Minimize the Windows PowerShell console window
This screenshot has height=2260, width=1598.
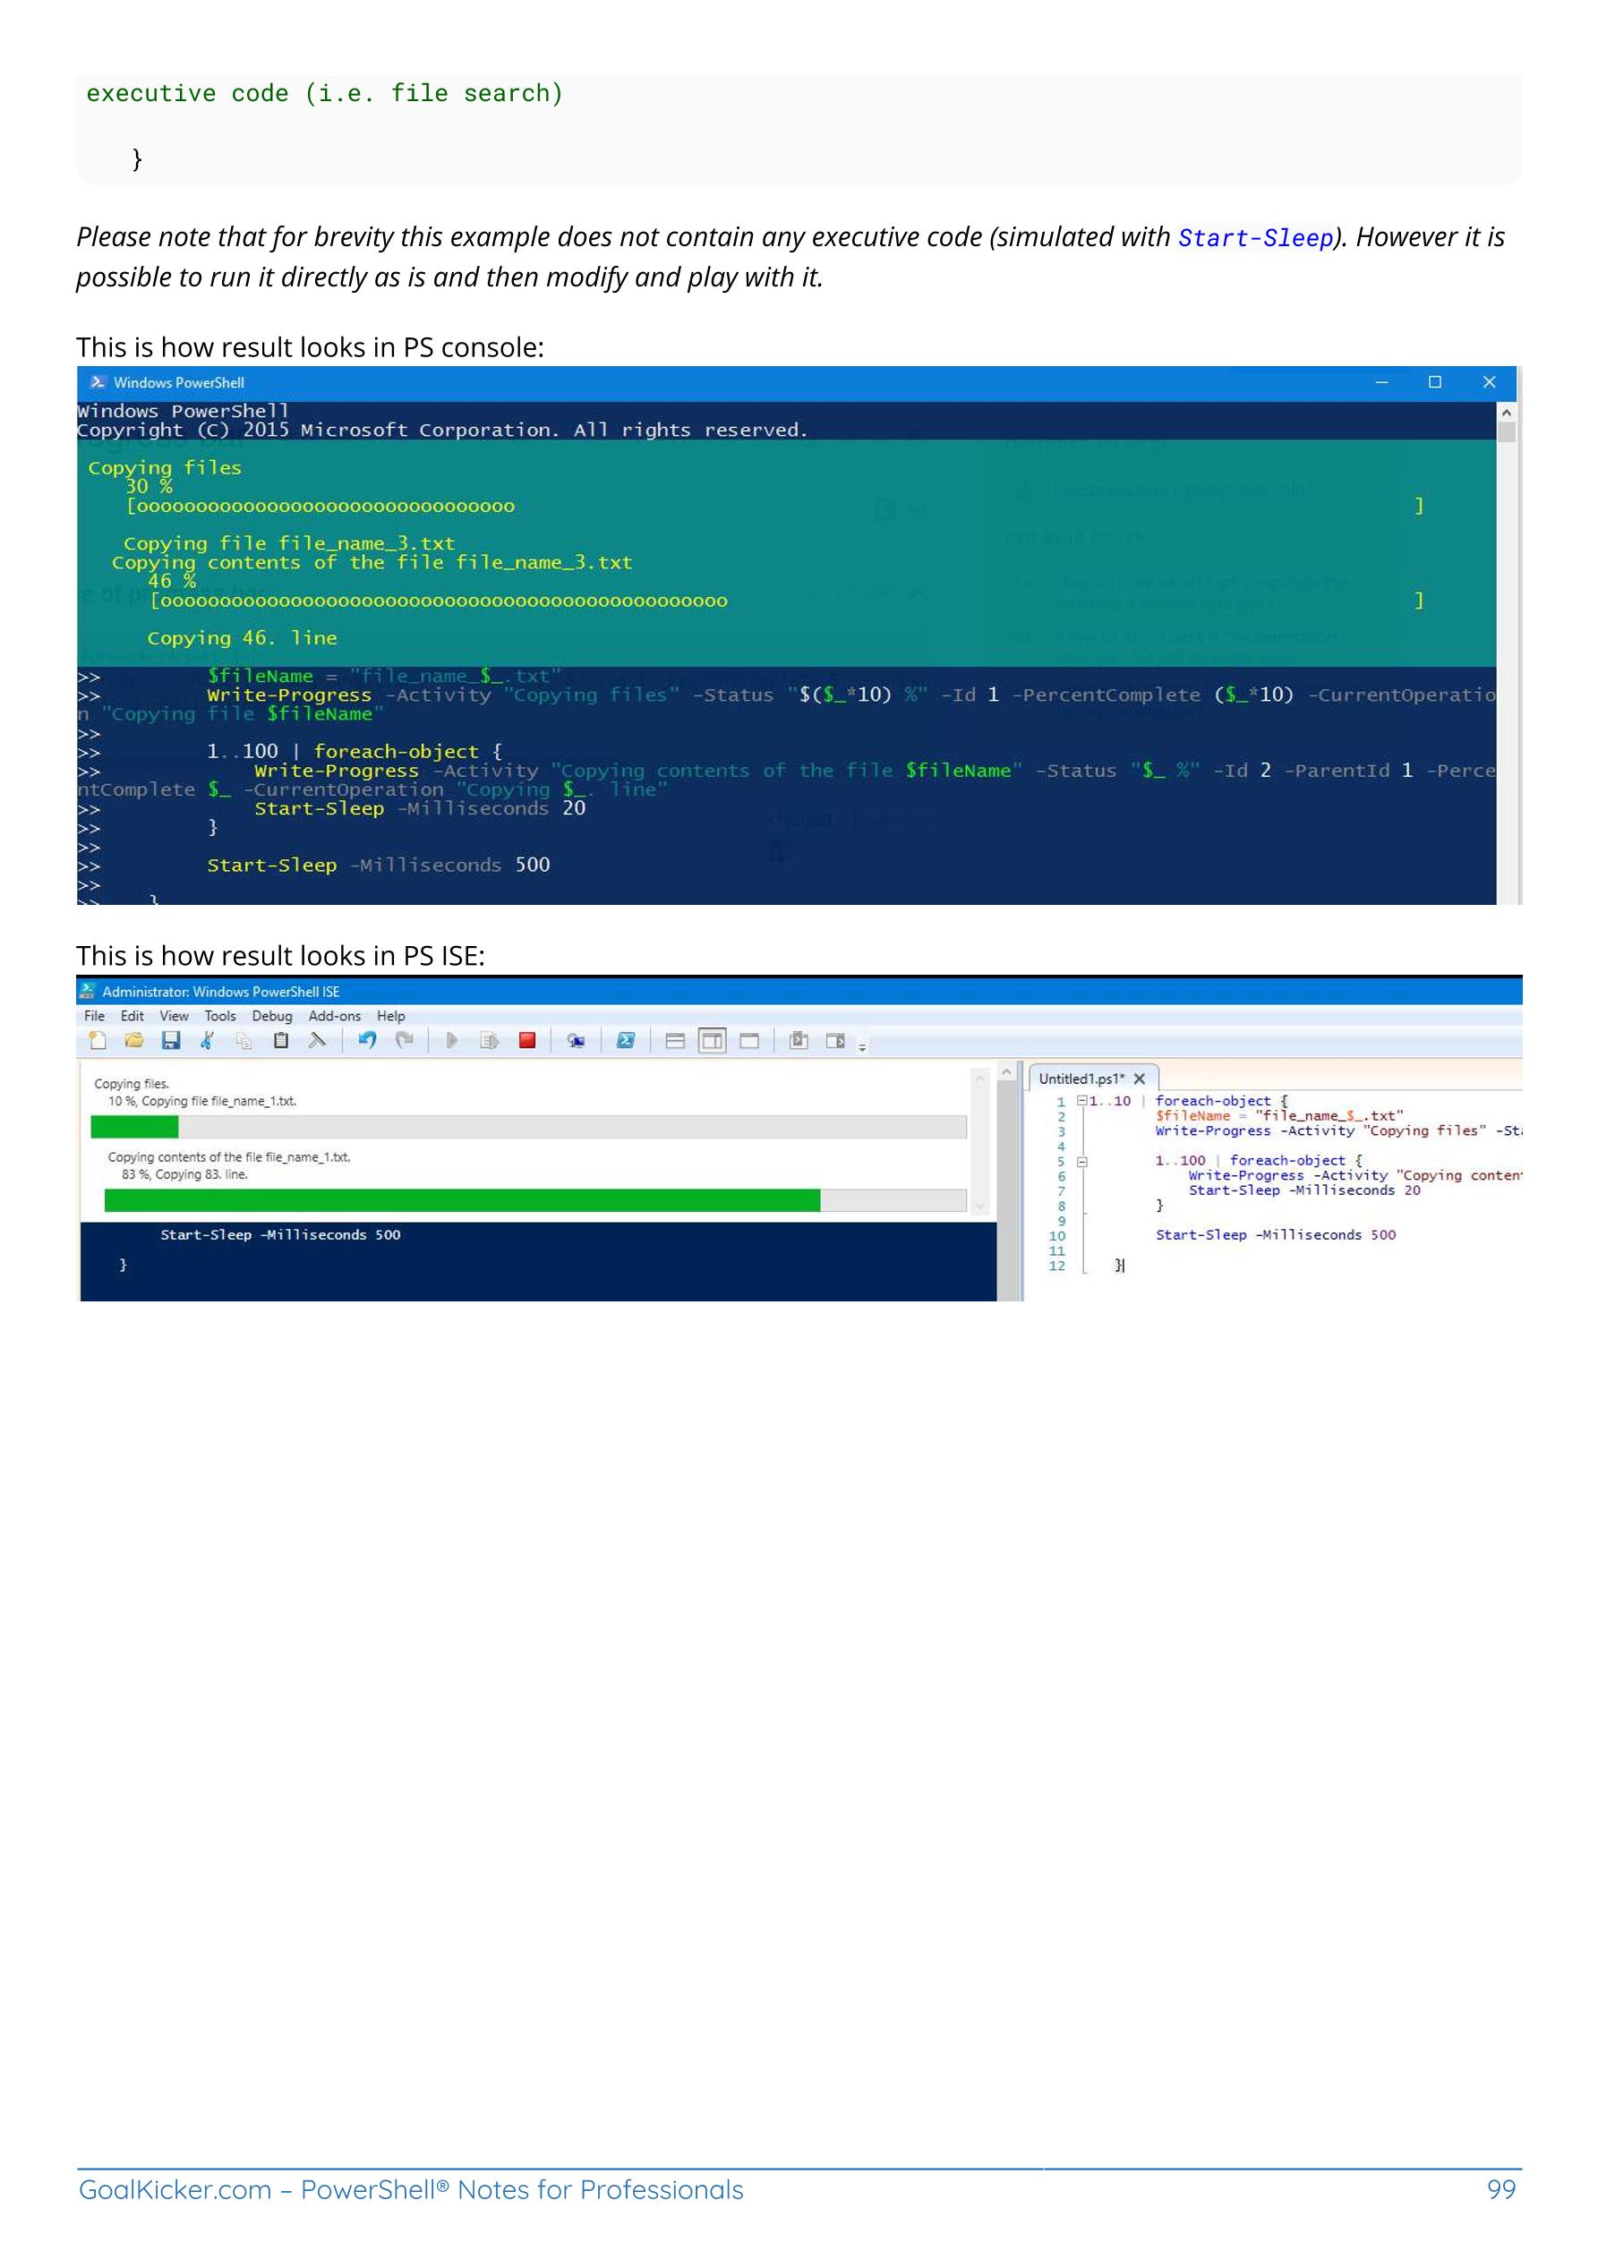click(1381, 382)
